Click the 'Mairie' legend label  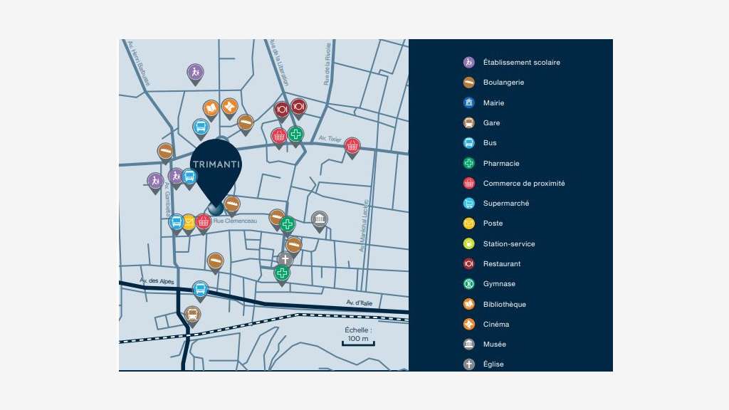click(x=494, y=102)
